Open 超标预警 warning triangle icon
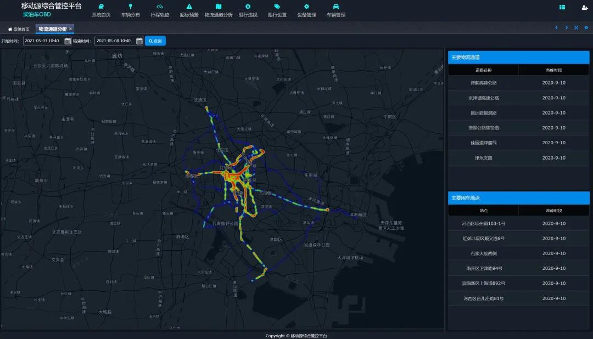 pos(189,7)
